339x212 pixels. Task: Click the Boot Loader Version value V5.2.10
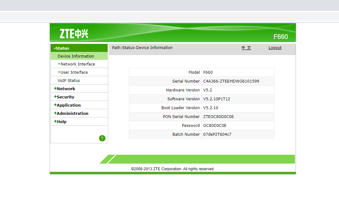[211, 108]
